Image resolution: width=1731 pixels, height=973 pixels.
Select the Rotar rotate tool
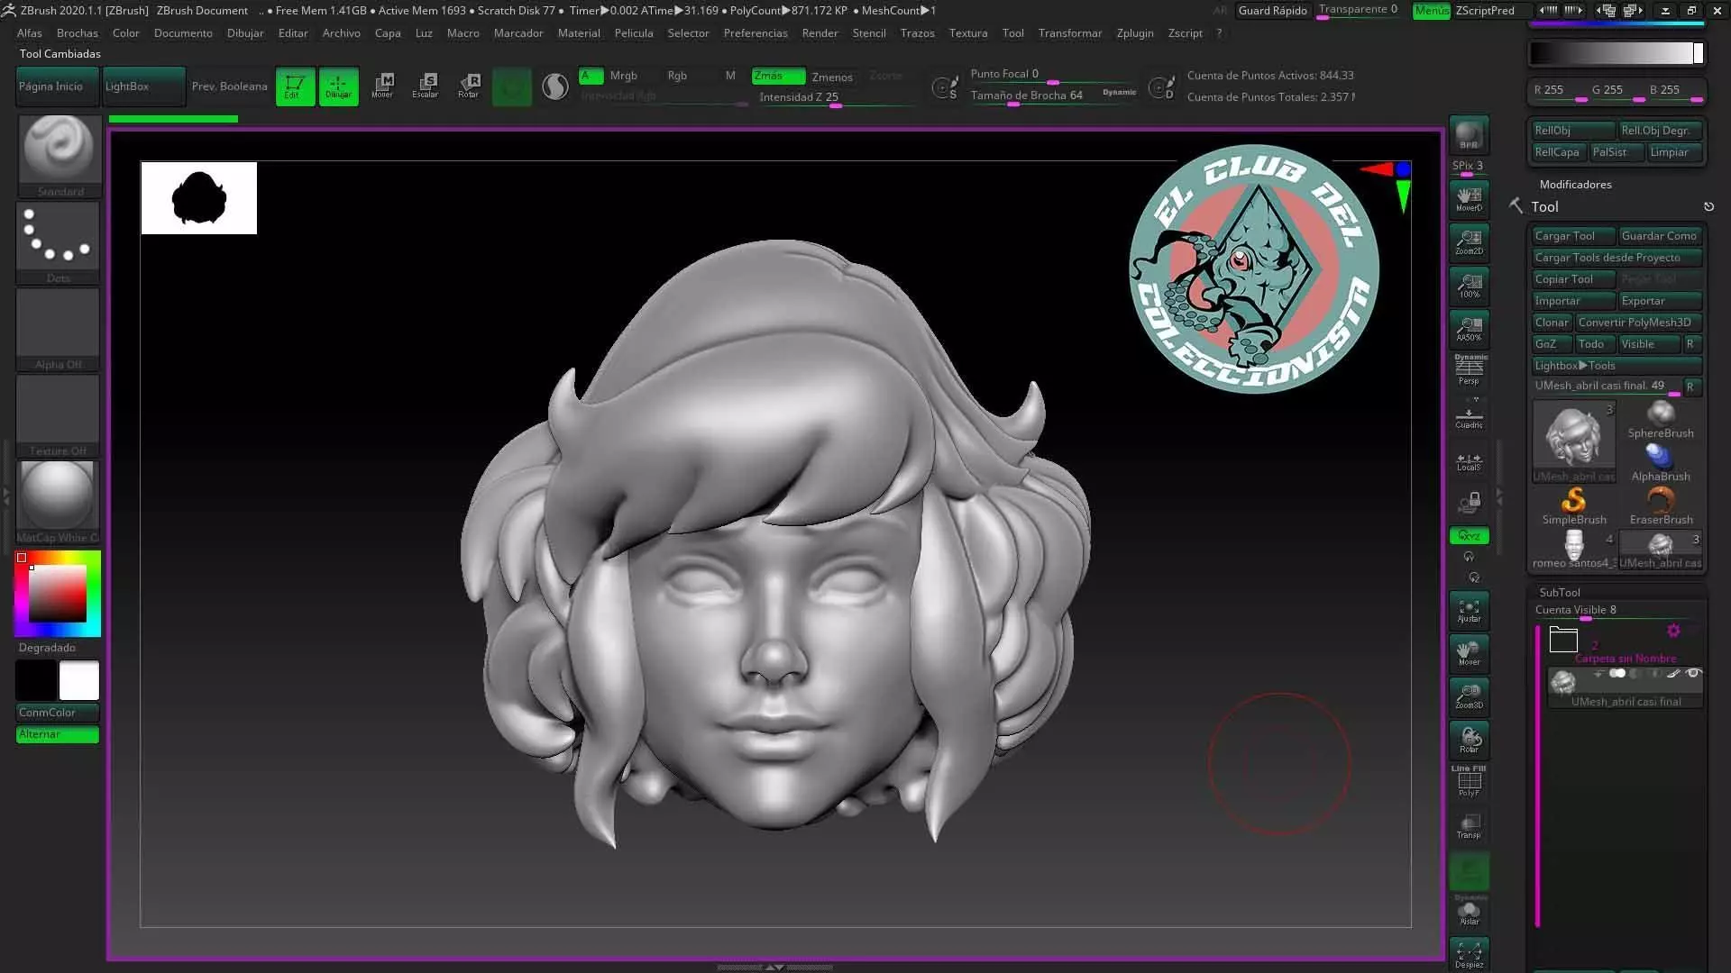point(468,86)
